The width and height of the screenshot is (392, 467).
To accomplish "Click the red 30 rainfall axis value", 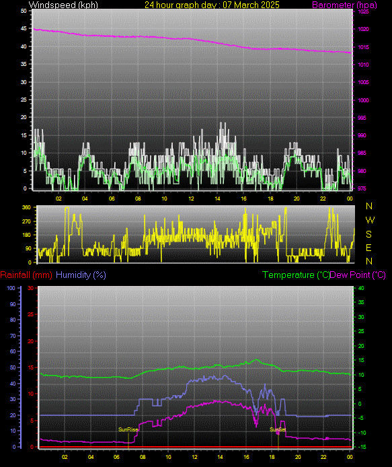I will click(x=31, y=288).
